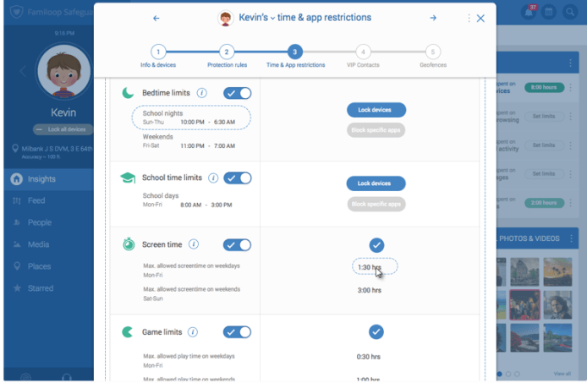Show info for Game limits
The height and width of the screenshot is (383, 587).
click(x=193, y=331)
